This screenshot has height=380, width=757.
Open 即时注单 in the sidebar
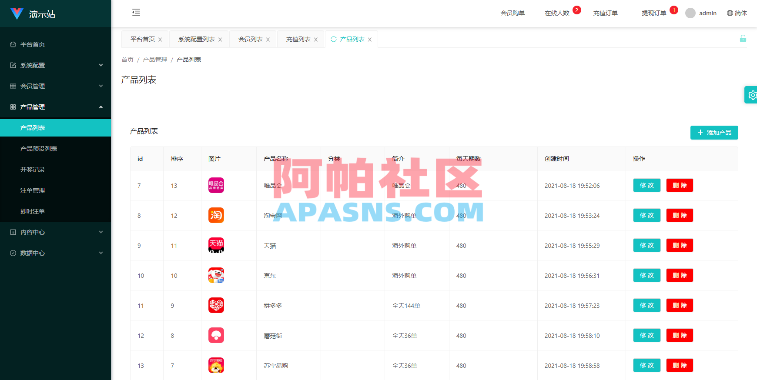click(55, 211)
